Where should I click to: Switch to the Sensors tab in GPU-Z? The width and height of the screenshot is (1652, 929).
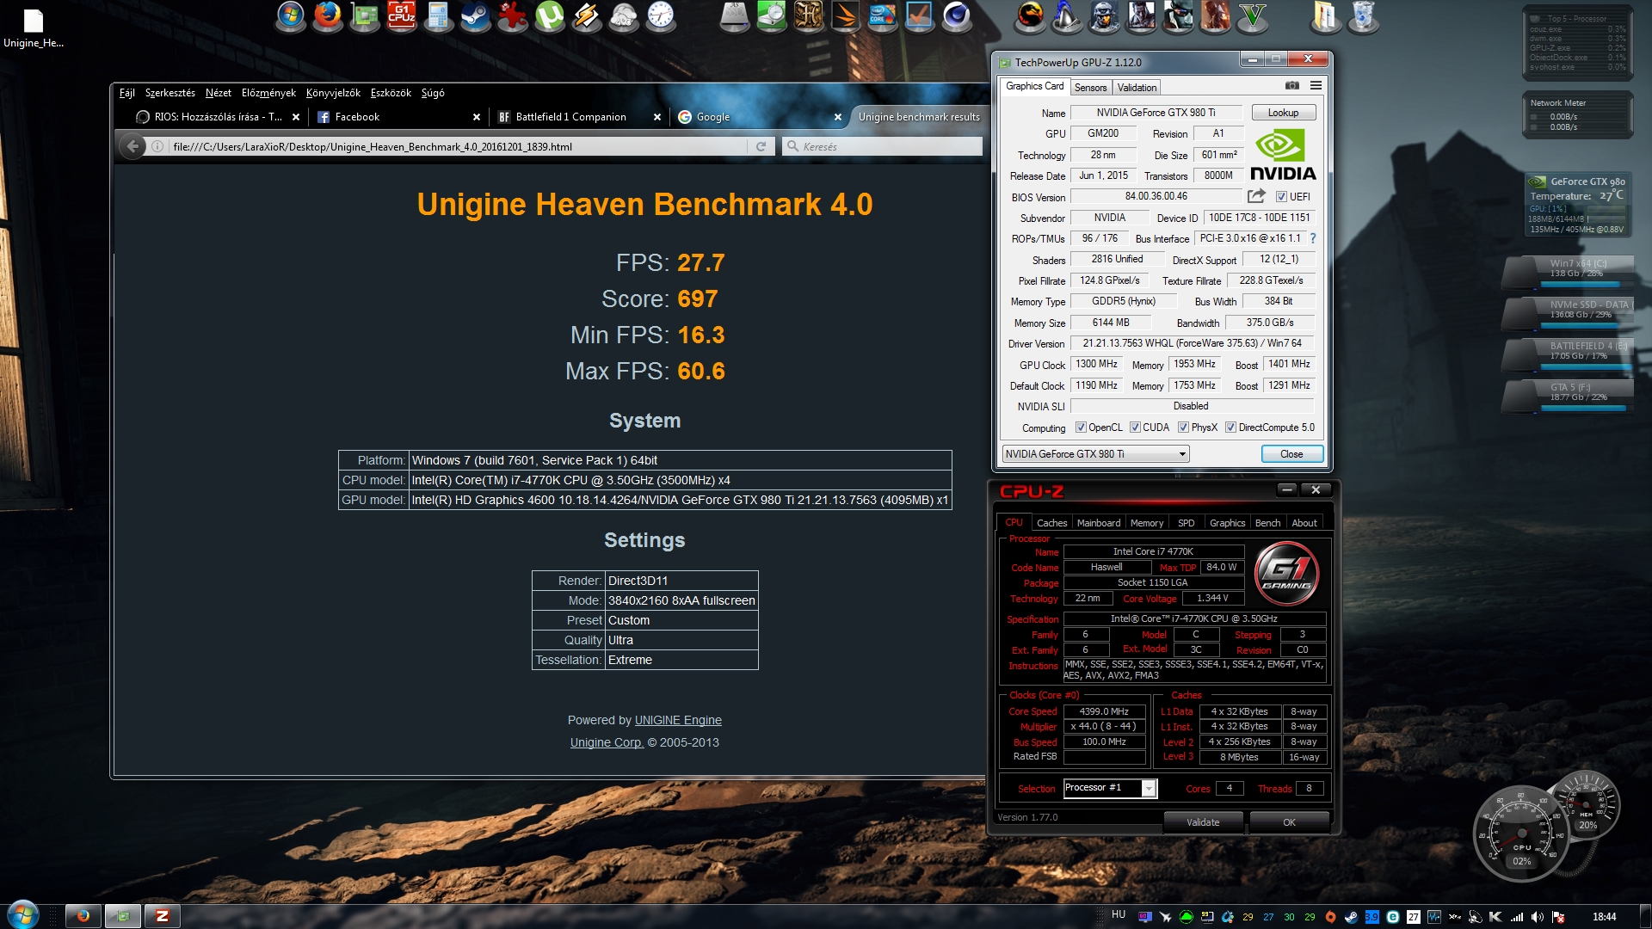click(x=1090, y=88)
